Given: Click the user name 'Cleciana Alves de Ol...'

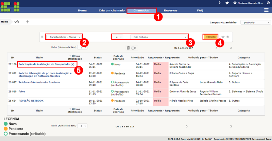Looking at the screenshot, I should point(250,3).
